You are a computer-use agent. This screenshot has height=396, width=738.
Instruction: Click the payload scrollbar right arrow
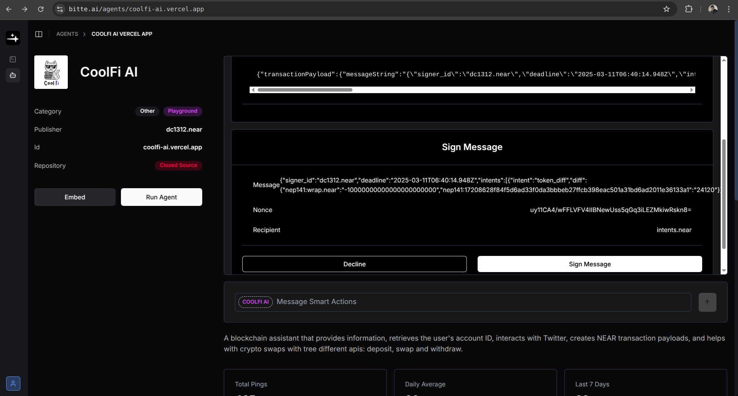[x=692, y=90]
